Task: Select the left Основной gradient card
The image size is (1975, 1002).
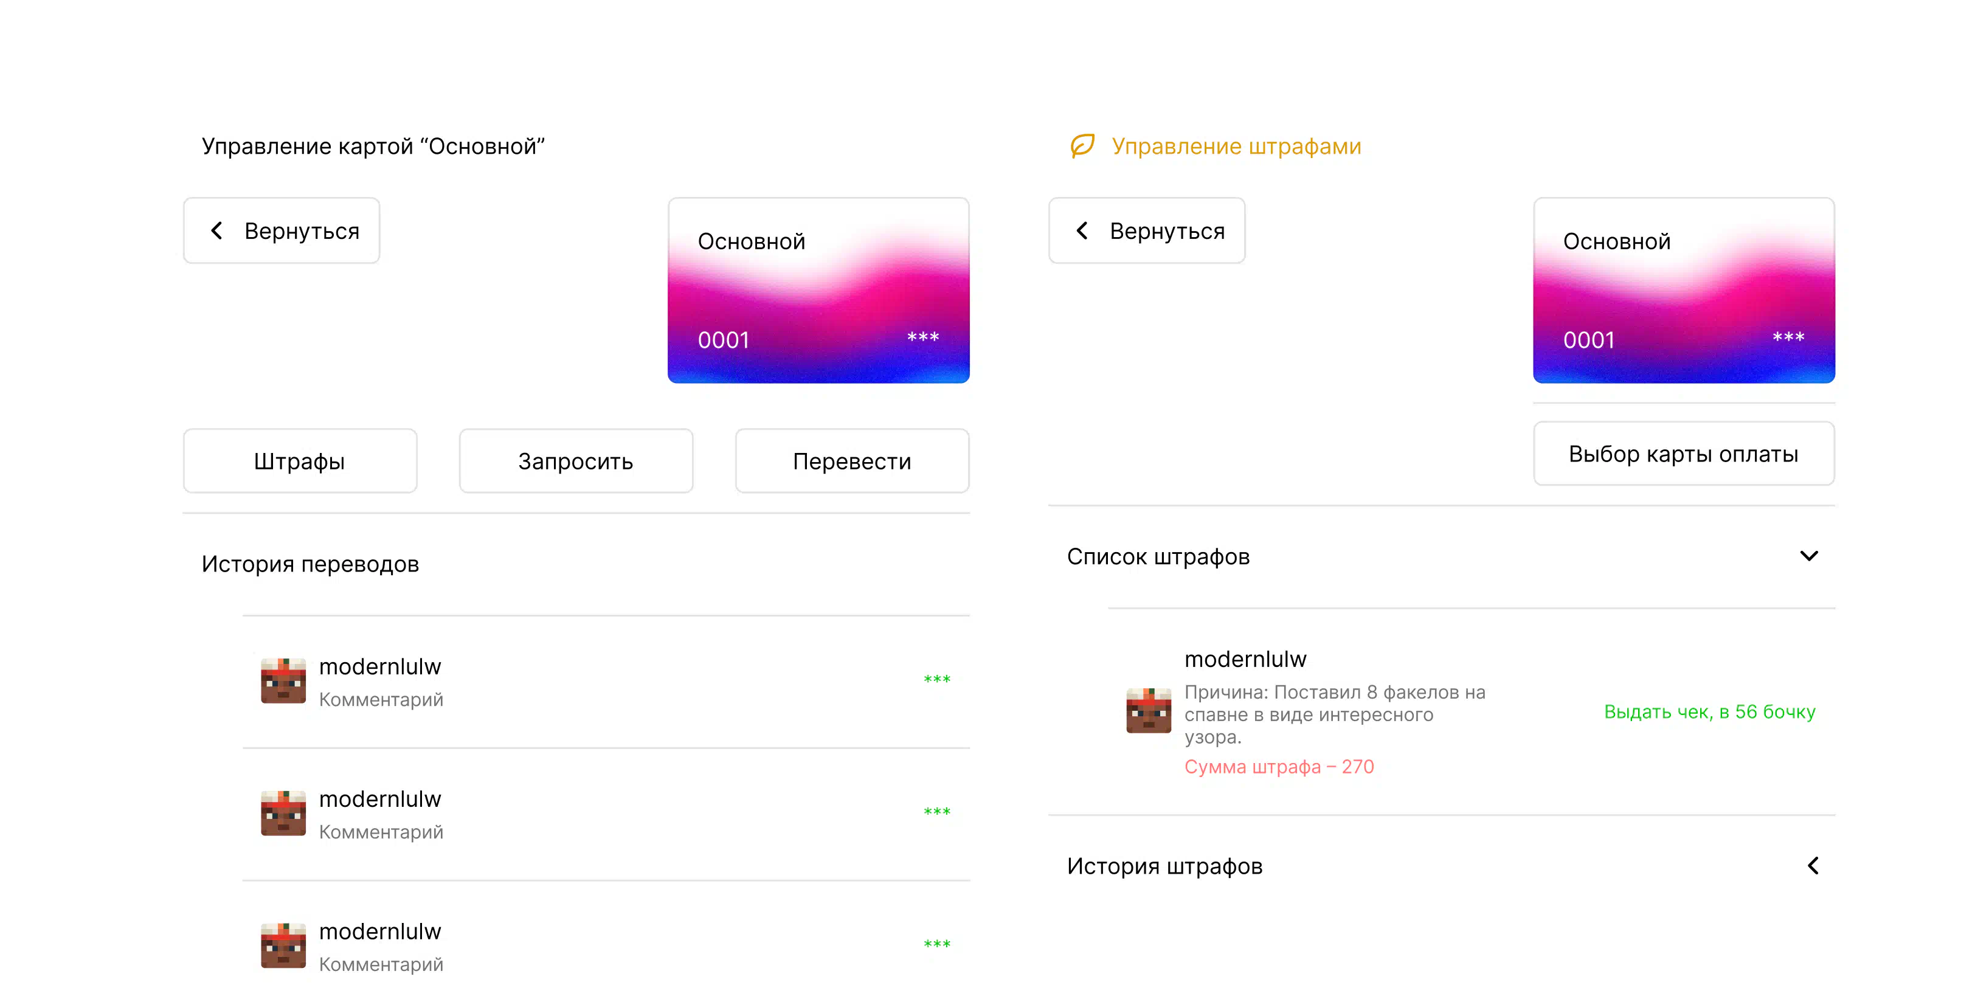Action: click(818, 291)
